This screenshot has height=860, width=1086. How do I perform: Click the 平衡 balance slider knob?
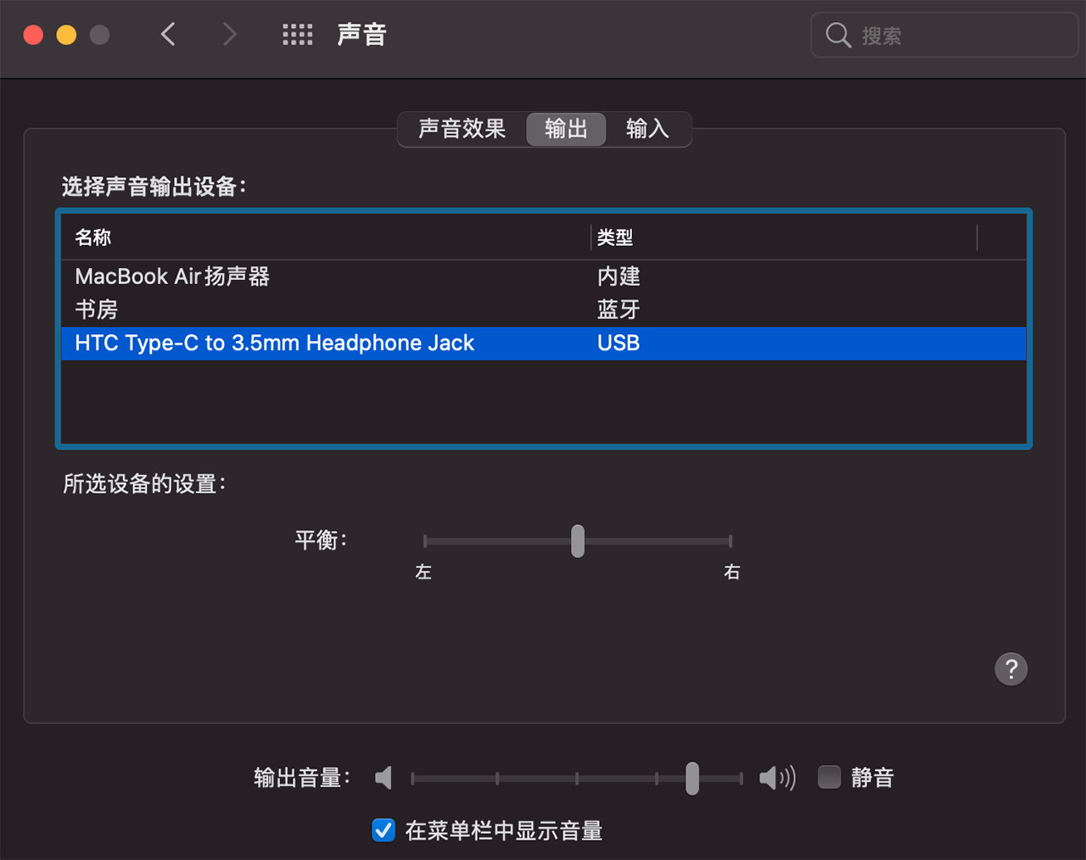point(578,541)
